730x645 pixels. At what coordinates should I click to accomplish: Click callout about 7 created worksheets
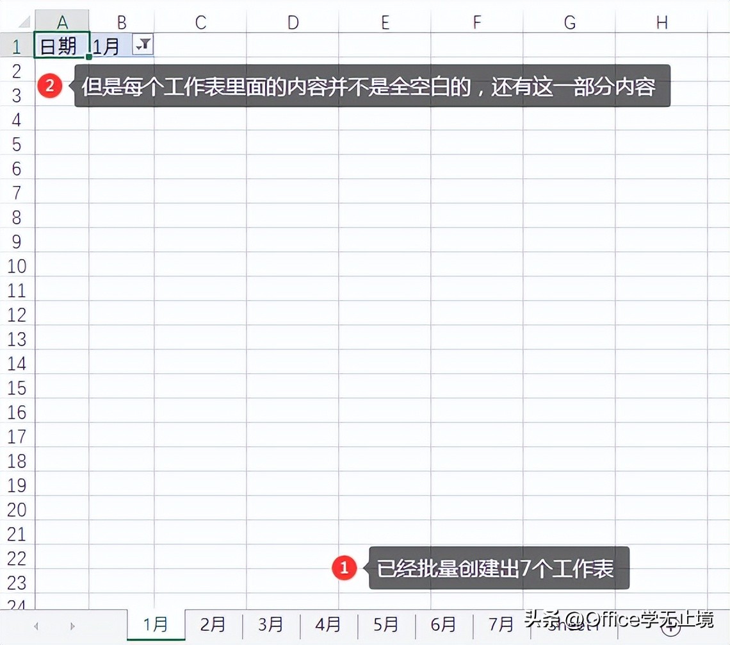click(x=501, y=567)
